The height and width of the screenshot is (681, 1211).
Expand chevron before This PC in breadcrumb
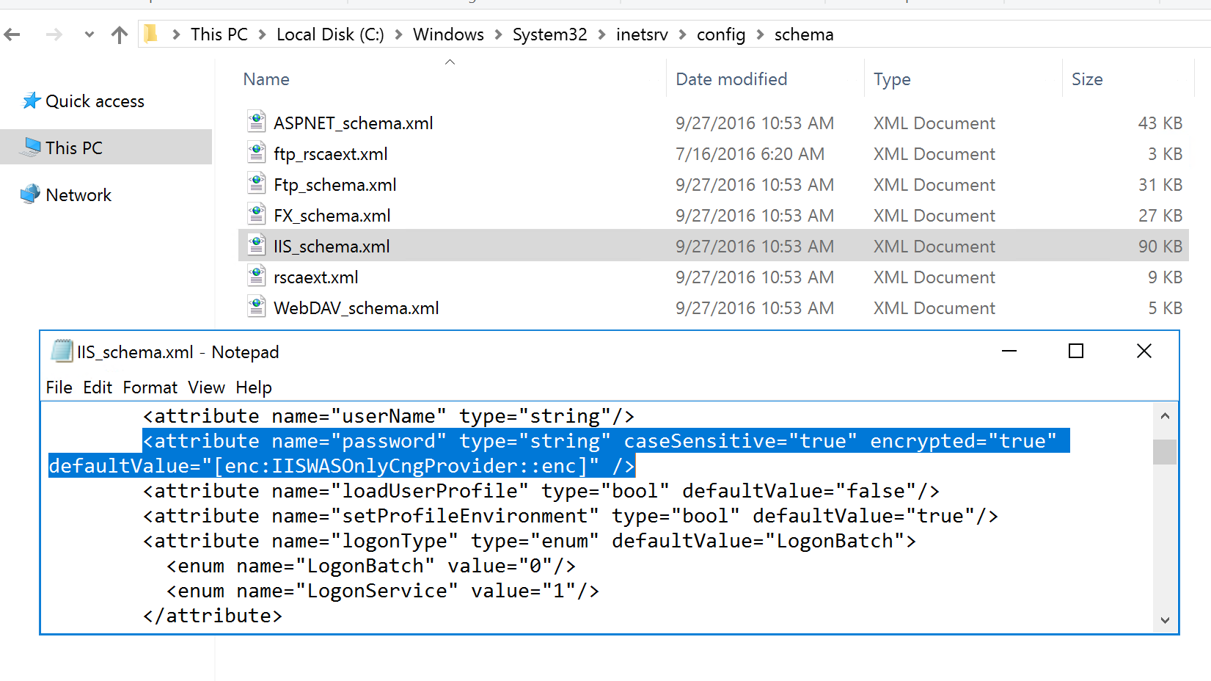pos(176,34)
